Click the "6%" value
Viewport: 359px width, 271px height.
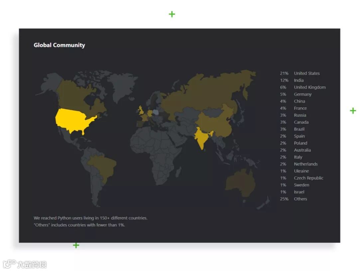283,87
